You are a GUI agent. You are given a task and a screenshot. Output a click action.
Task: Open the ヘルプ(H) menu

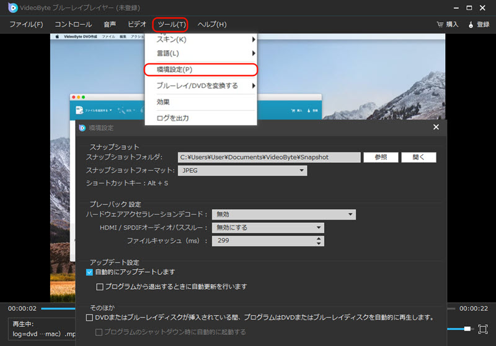(212, 25)
